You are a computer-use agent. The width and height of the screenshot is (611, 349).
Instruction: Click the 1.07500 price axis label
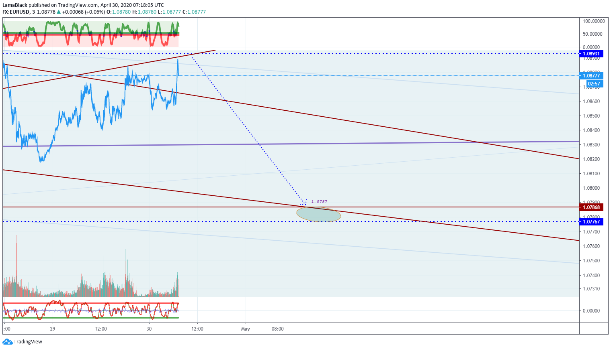click(591, 261)
